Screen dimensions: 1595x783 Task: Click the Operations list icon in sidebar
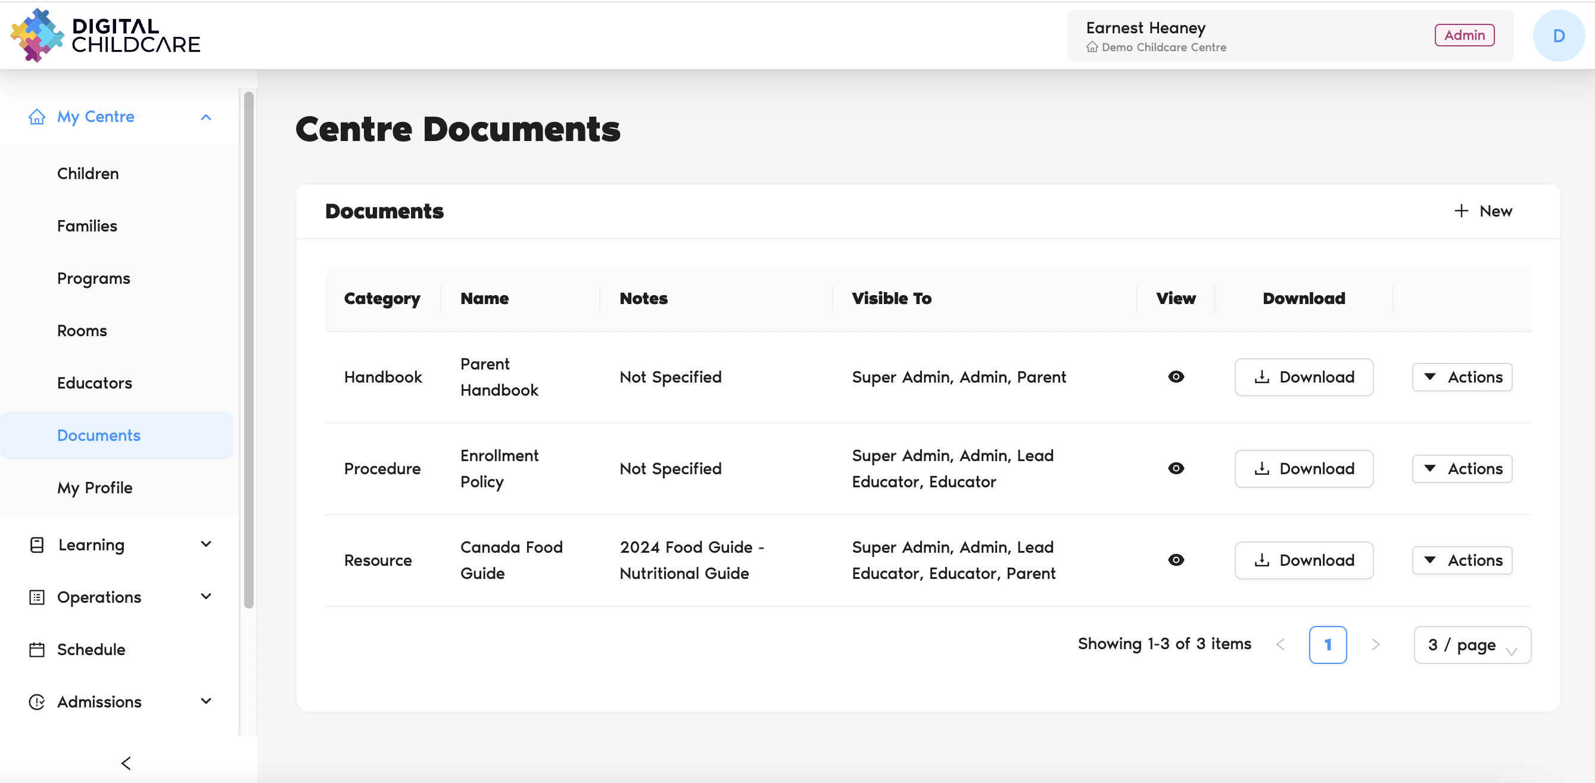coord(36,597)
